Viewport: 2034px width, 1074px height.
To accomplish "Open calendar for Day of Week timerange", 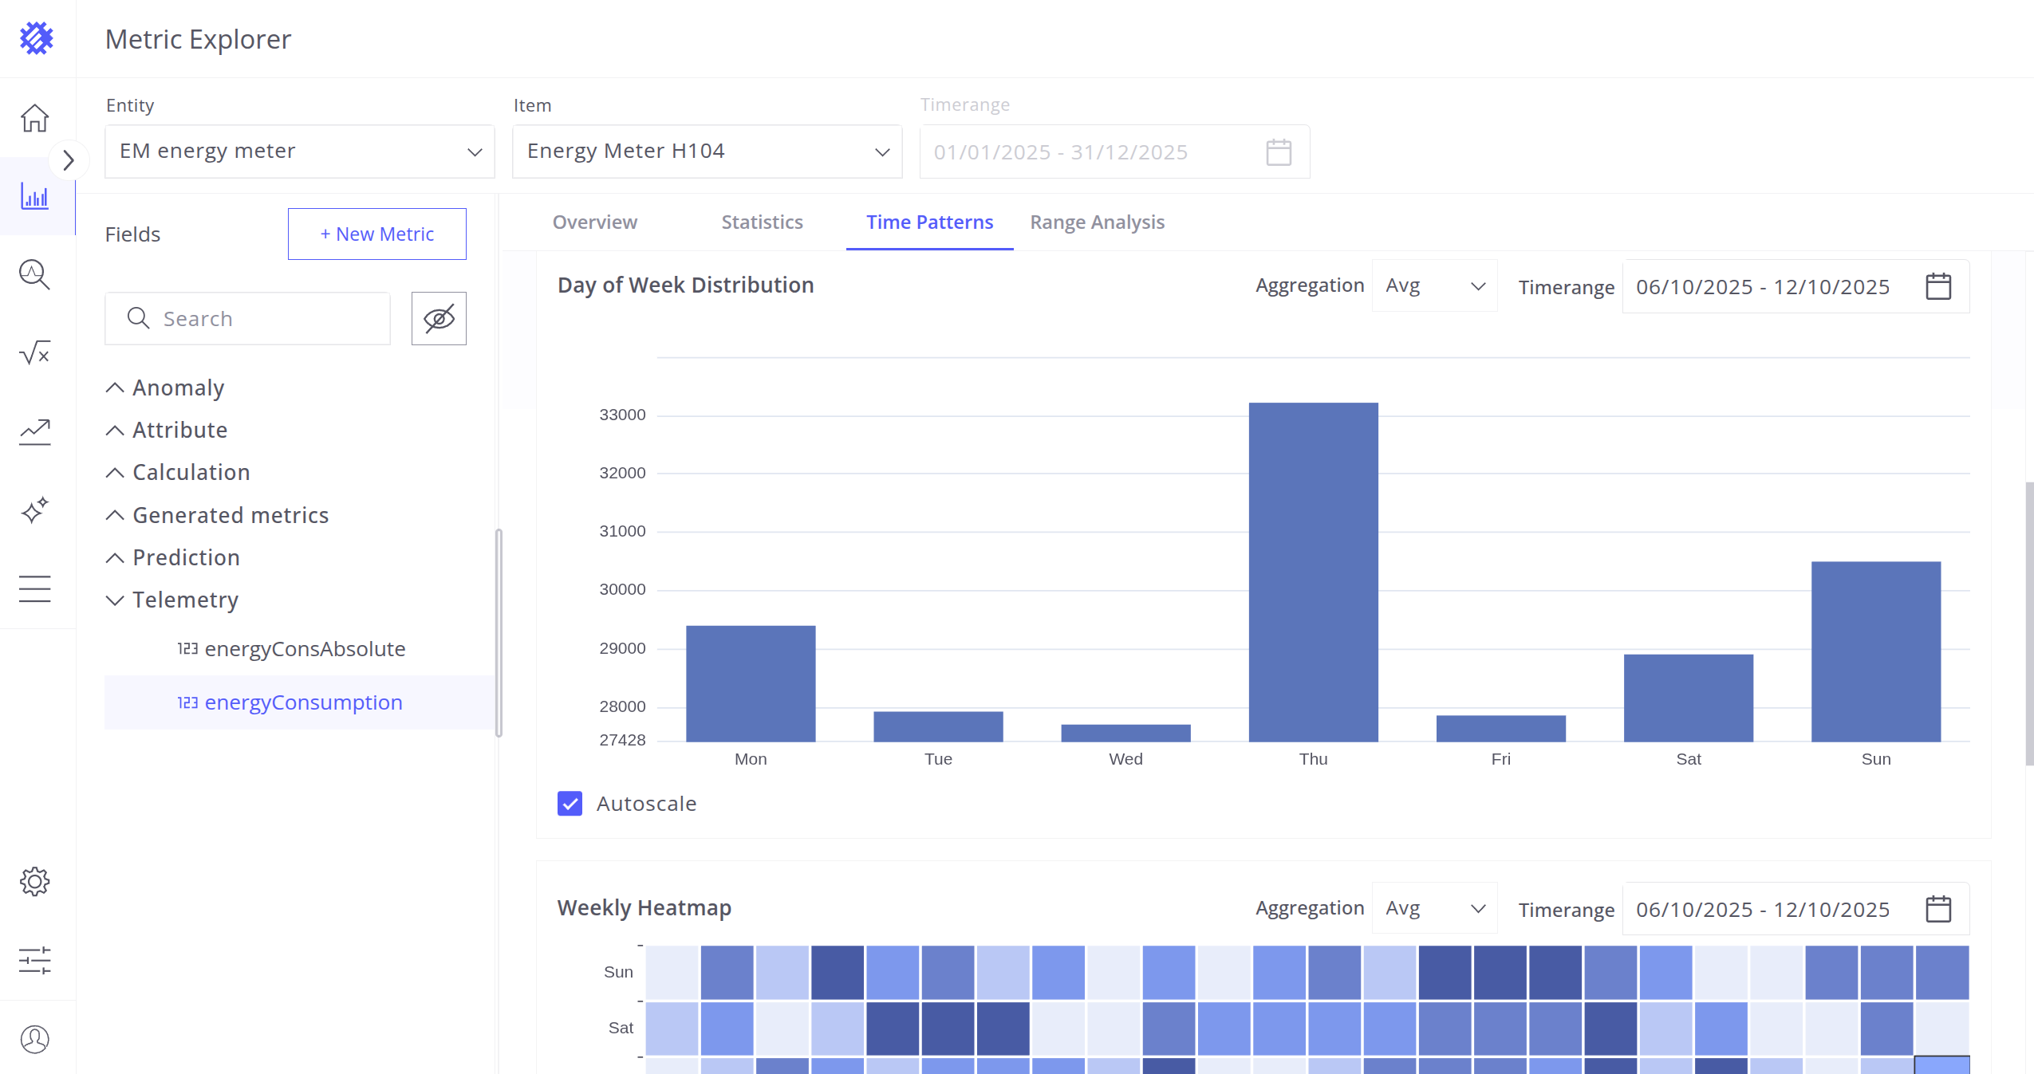I will [x=1937, y=286].
